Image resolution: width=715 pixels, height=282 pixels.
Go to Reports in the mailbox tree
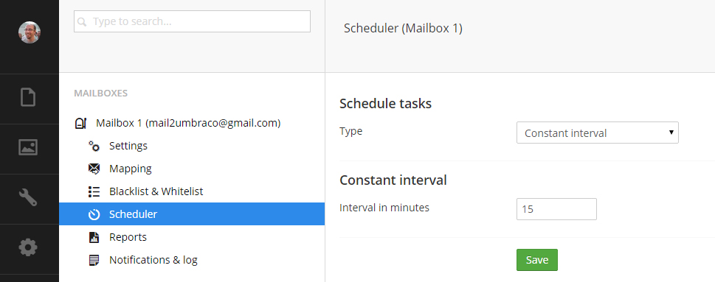[128, 237]
